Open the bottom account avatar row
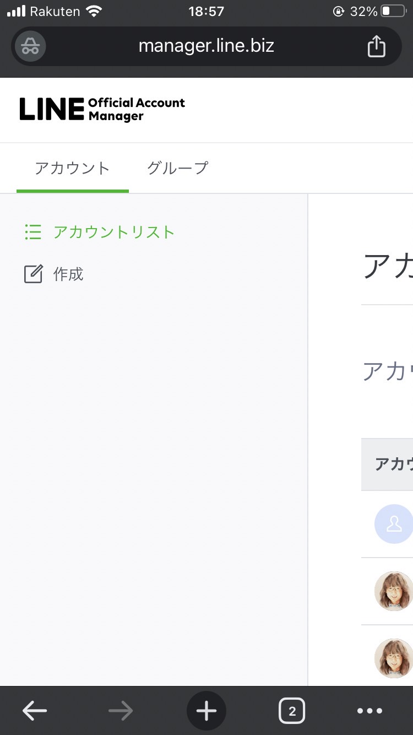Image resolution: width=413 pixels, height=735 pixels. 394,658
